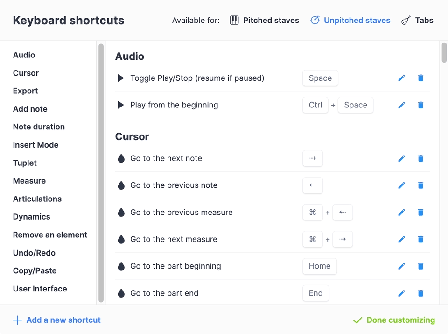Toggle the Tabs guitar filter
Viewport: 448px width, 334px height.
coord(417,20)
